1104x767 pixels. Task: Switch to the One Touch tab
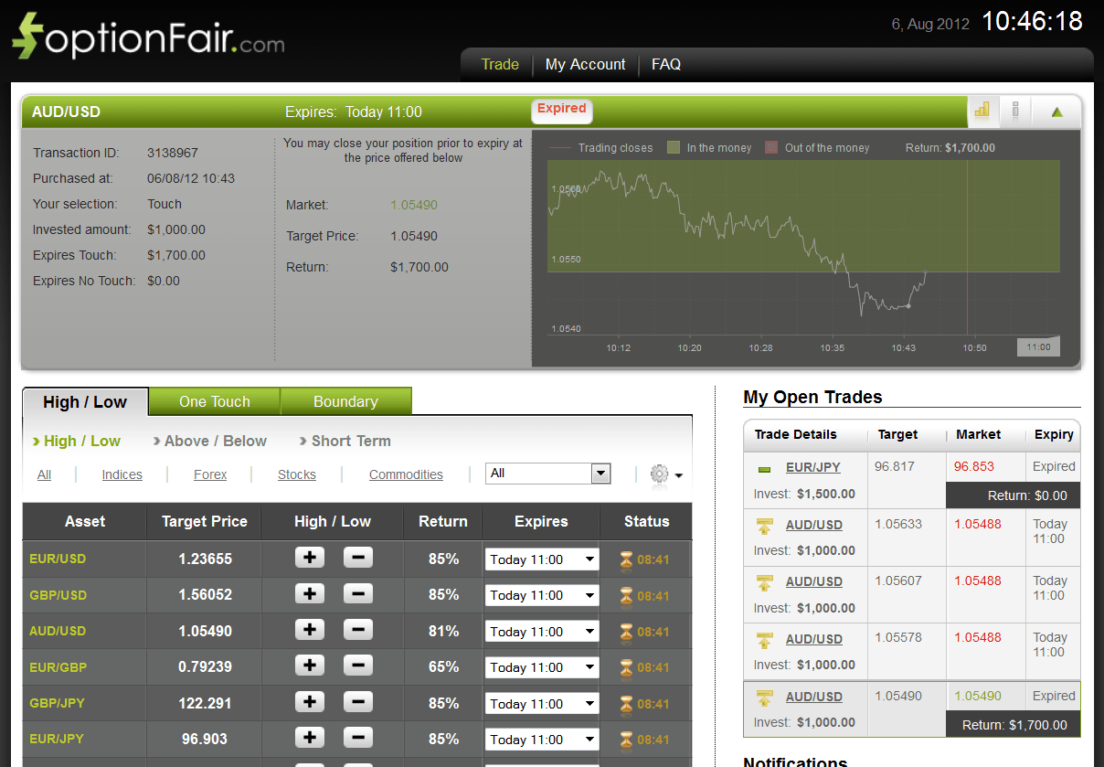tap(214, 401)
